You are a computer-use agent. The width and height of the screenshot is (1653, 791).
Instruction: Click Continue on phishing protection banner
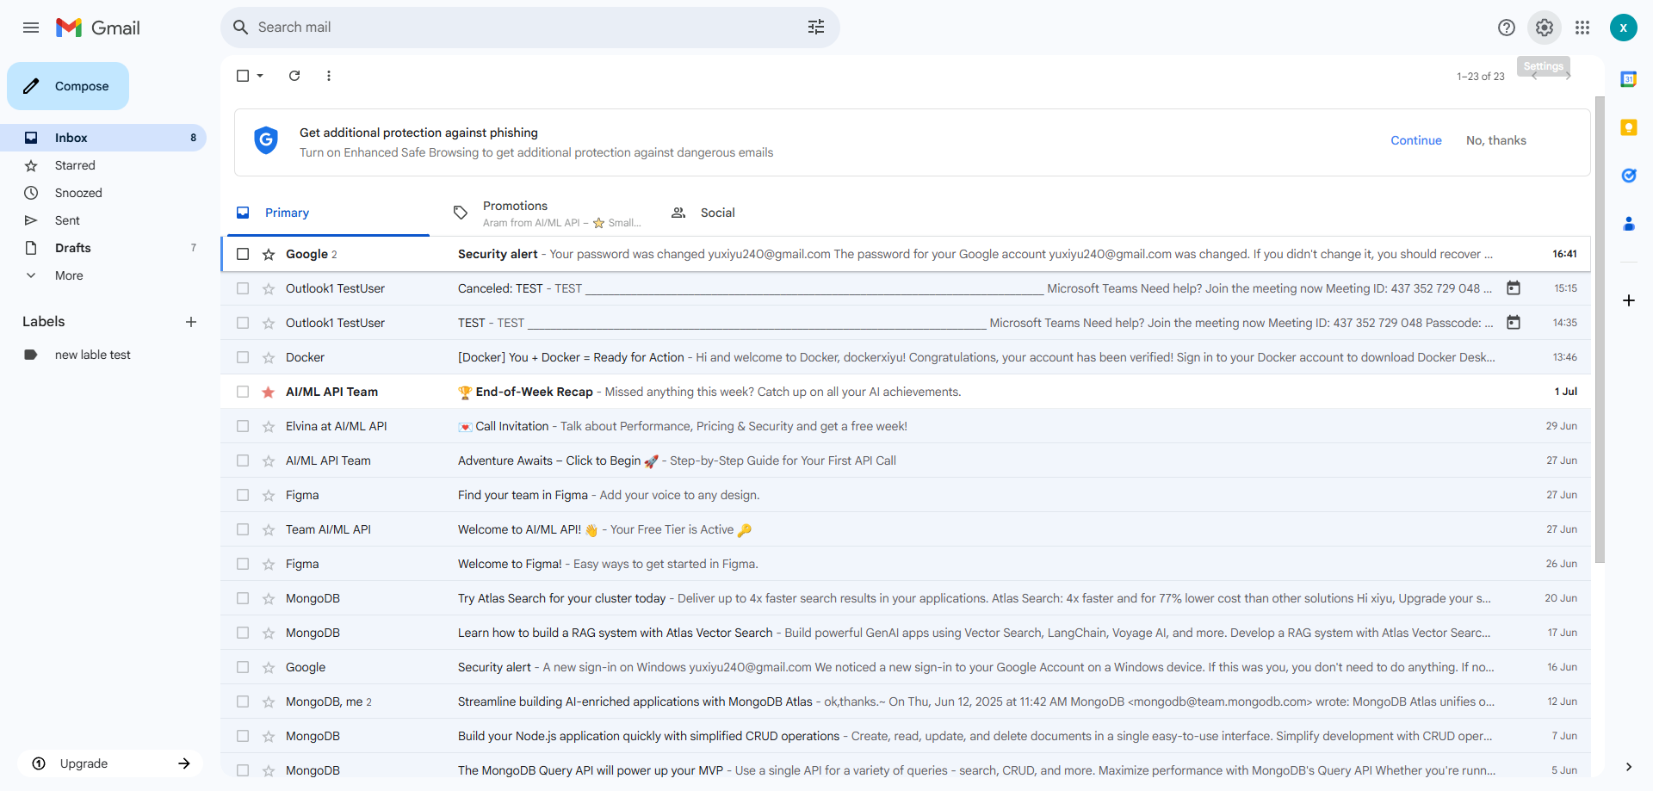1416,140
